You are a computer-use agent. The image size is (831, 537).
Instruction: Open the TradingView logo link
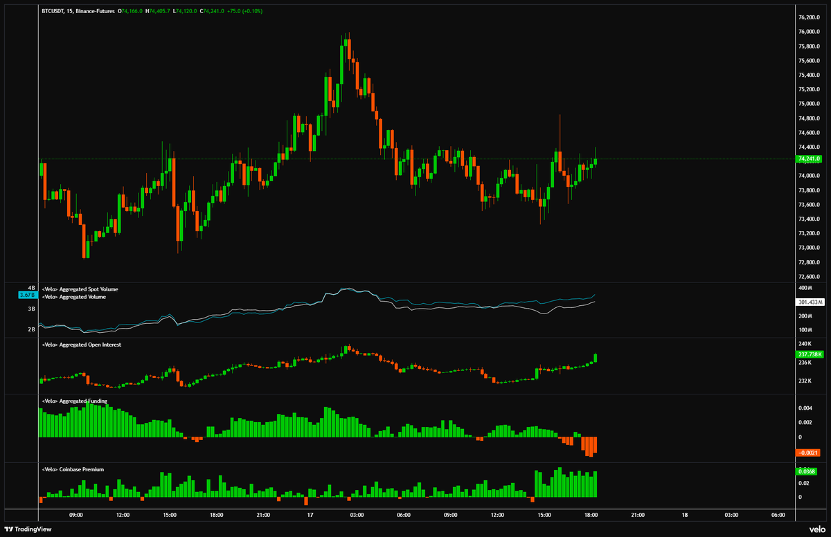click(x=28, y=528)
